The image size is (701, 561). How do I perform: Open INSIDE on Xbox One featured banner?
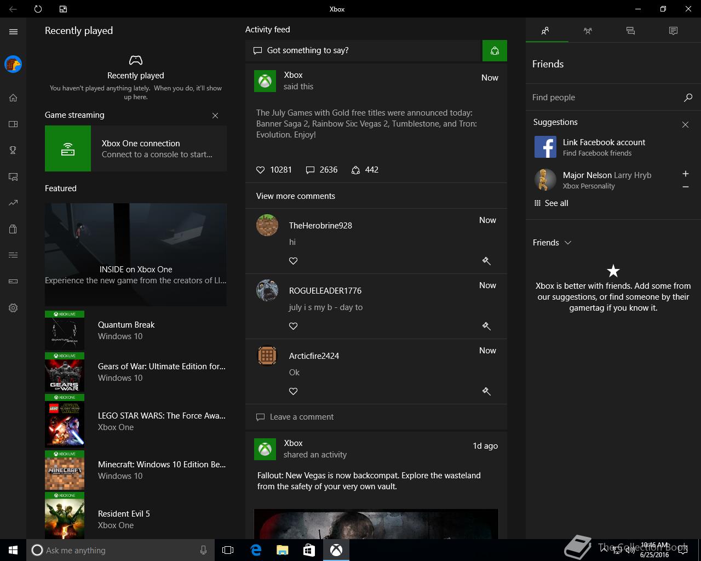[136, 255]
